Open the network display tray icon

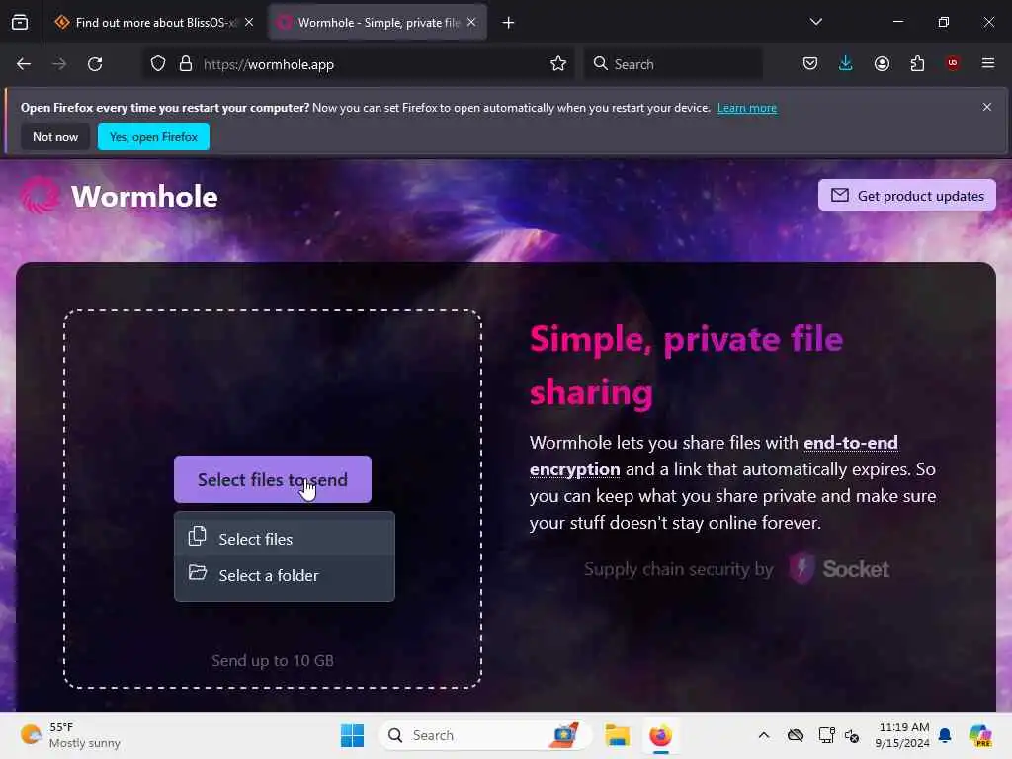click(x=826, y=735)
